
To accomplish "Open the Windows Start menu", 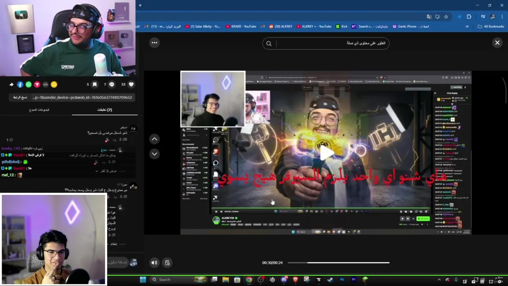I will 143,280.
